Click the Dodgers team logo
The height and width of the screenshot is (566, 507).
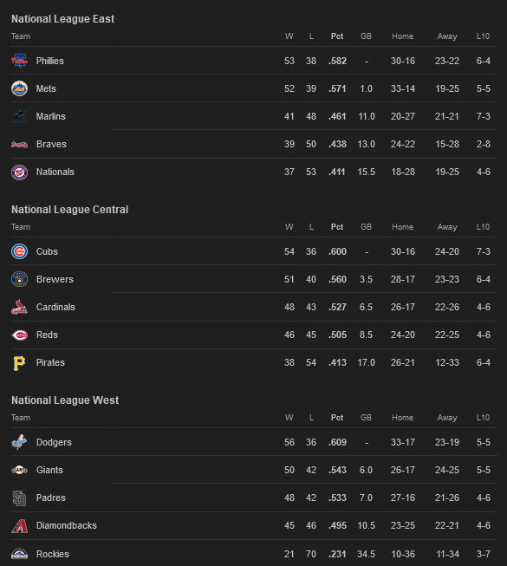coord(19,442)
